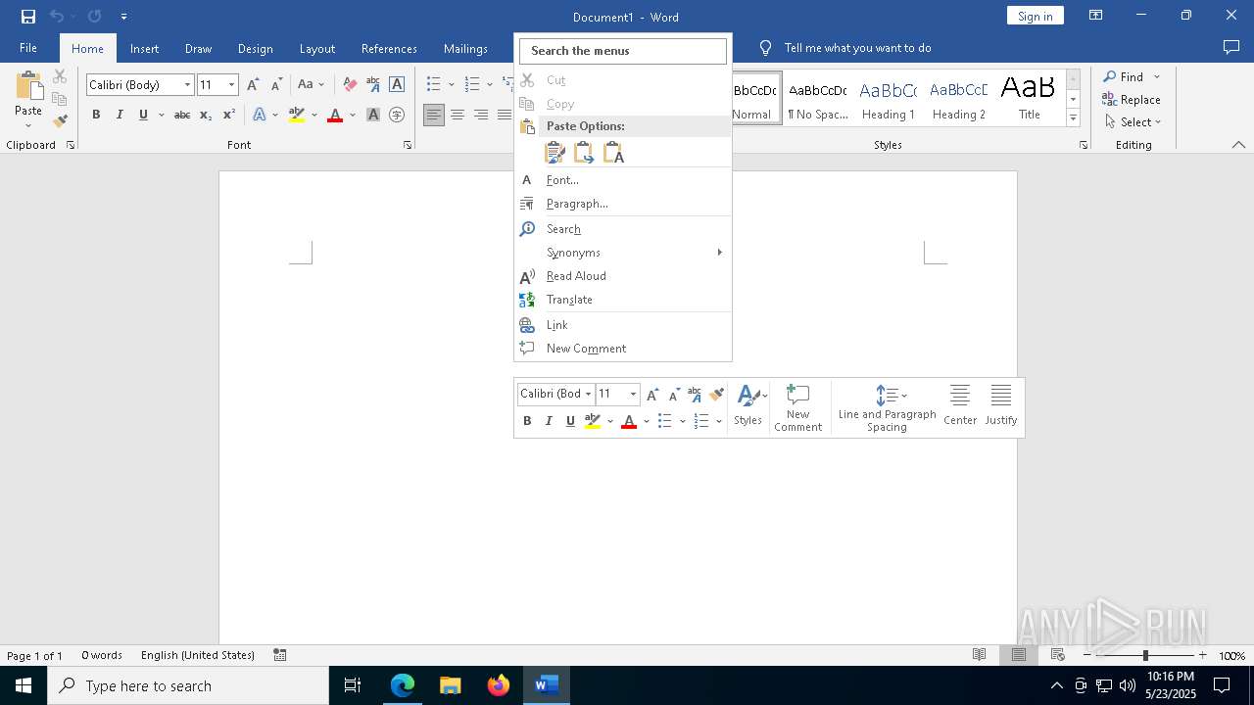Switch to the Layout tab
The image size is (1254, 705).
point(317,48)
